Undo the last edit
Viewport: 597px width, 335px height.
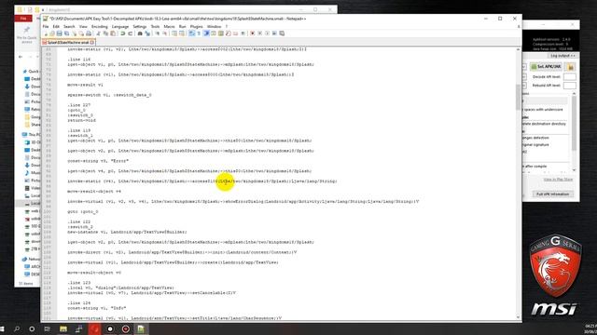[122, 33]
